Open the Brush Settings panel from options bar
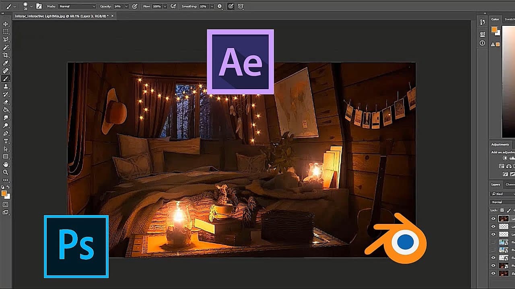 click(39, 6)
